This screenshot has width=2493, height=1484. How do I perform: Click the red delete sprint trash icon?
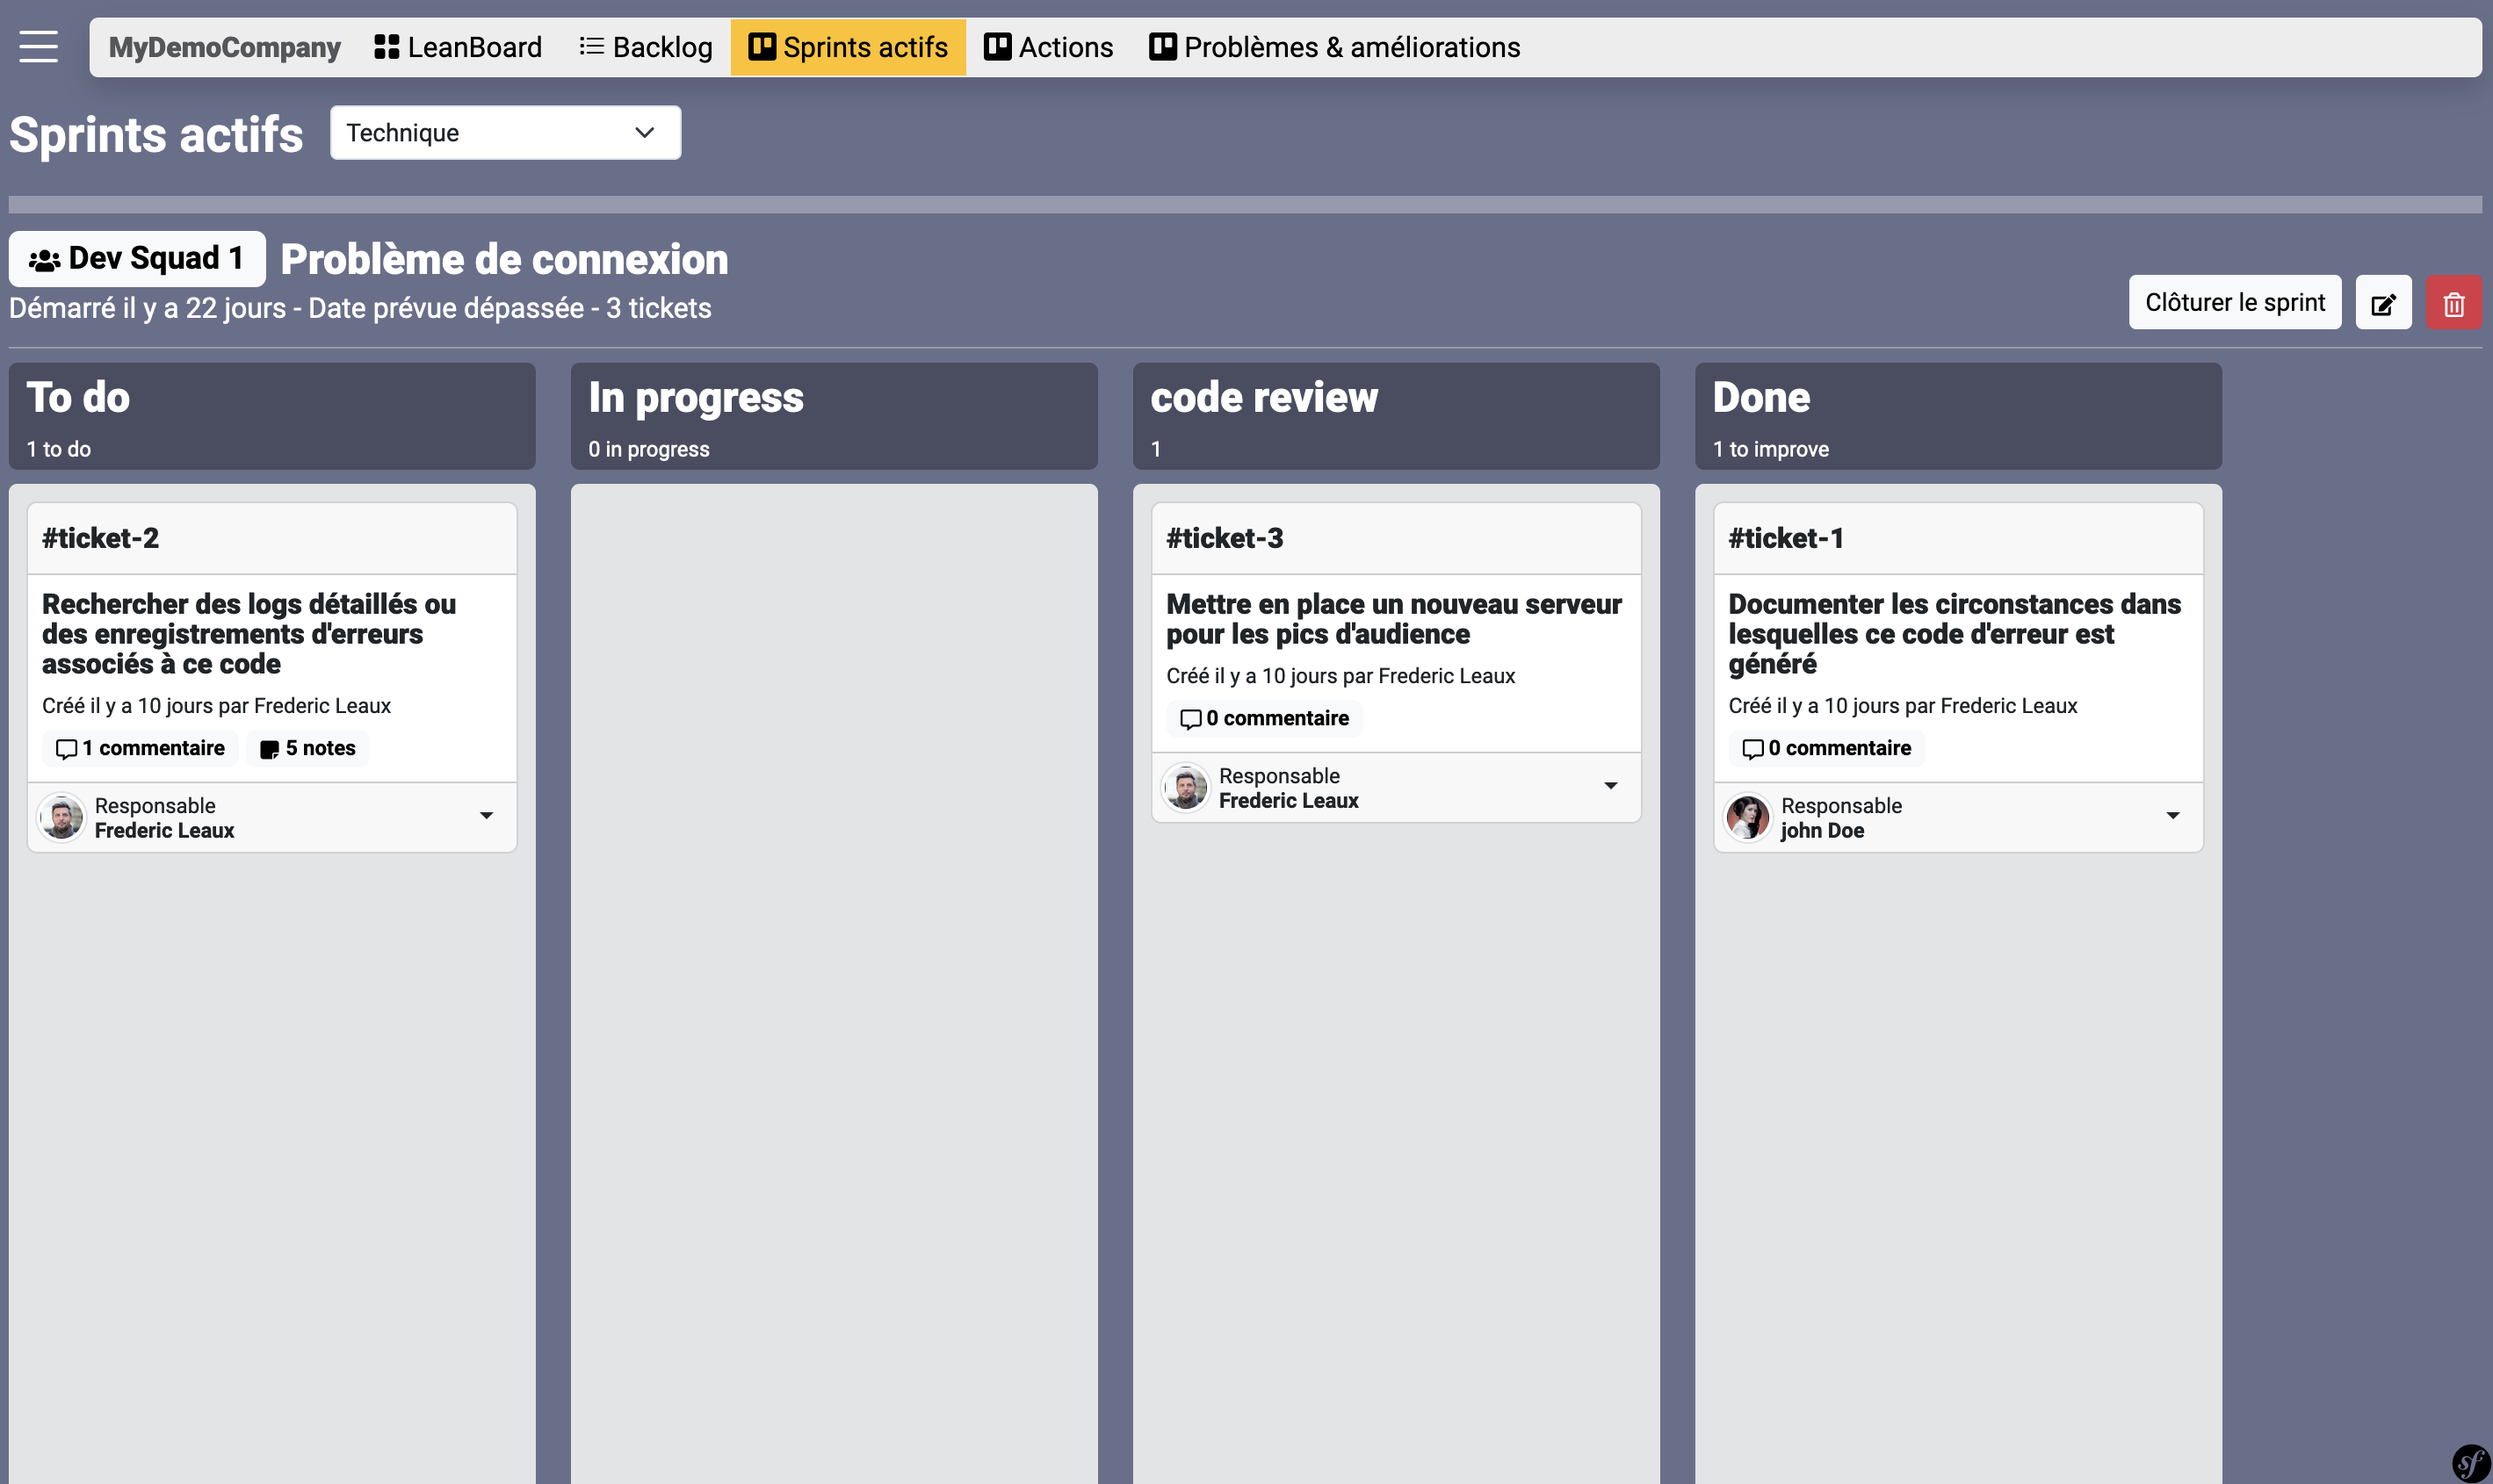(2453, 303)
